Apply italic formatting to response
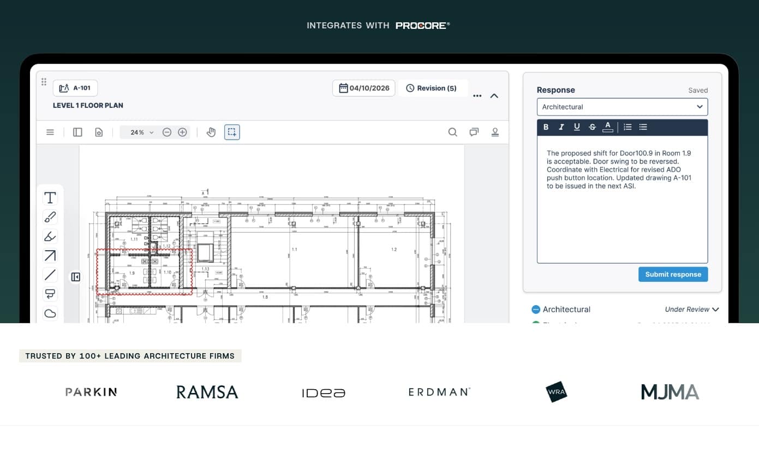 pos(561,127)
